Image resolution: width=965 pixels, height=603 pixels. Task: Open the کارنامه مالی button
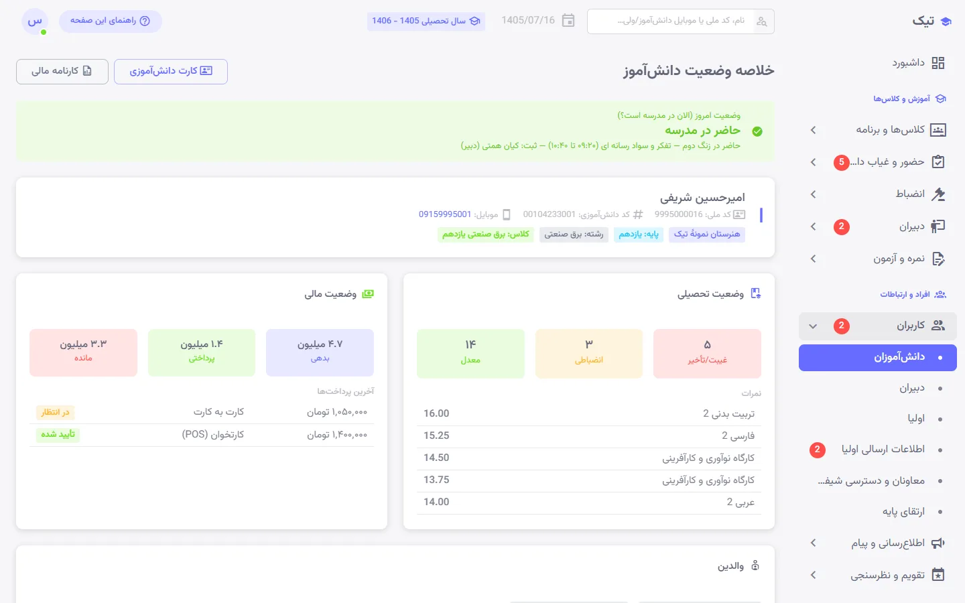[62, 72]
